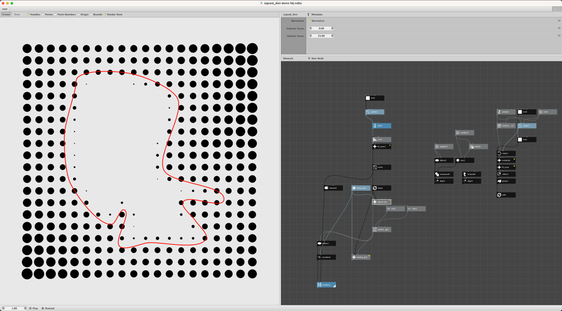The width and height of the screenshot is (562, 311).
Task: Select the make_grid node
Action: (361, 188)
